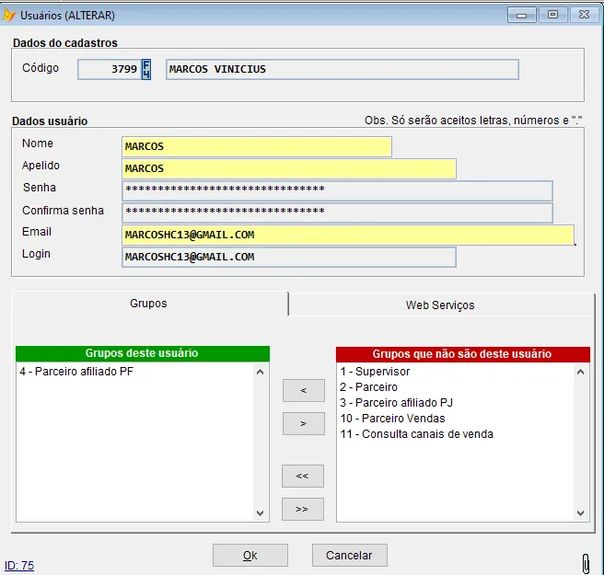Move all groups right with double arrow
The height and width of the screenshot is (575, 604).
[303, 509]
